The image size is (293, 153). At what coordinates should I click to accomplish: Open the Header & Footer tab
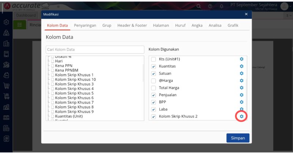tap(132, 25)
